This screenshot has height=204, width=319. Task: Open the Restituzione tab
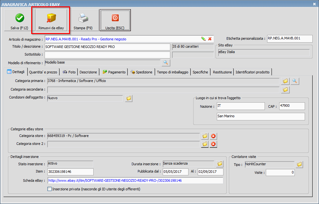coord(222,72)
